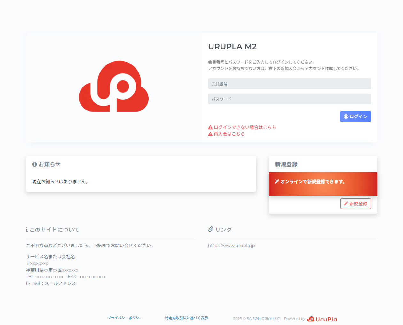Click warning icon beside 再入会はこちら
403x325 pixels.
pyautogui.click(x=210, y=134)
